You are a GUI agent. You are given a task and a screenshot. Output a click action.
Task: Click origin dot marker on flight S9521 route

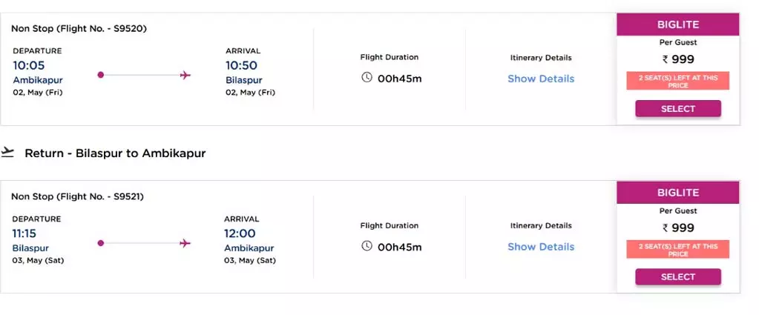point(101,243)
